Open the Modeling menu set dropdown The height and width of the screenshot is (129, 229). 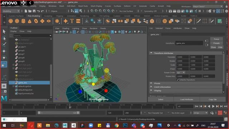pos(11,11)
